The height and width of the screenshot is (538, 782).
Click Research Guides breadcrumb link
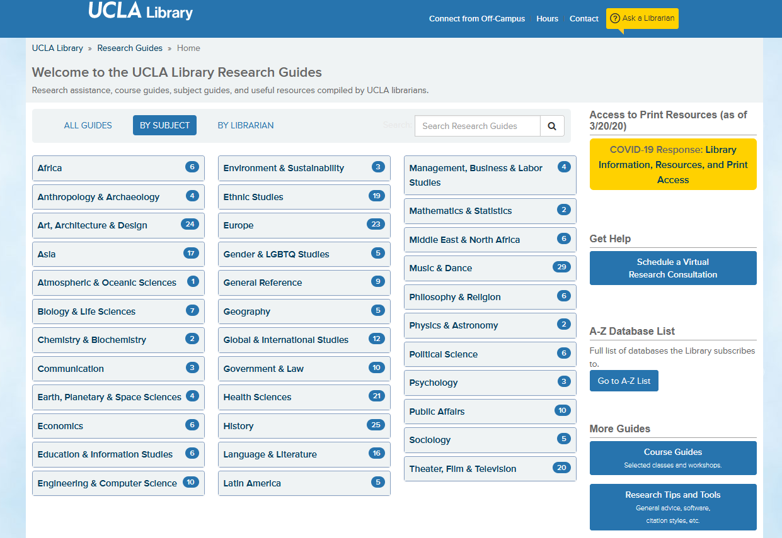130,48
